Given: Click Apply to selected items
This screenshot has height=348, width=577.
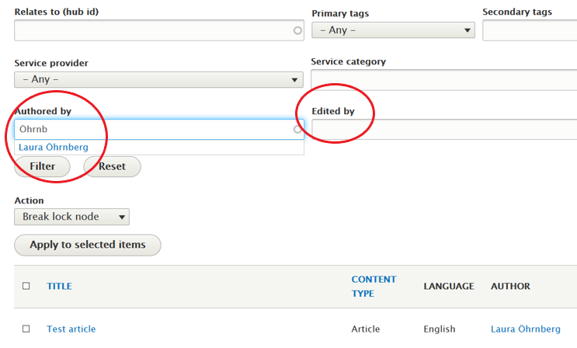Looking at the screenshot, I should pyautogui.click(x=88, y=245).
